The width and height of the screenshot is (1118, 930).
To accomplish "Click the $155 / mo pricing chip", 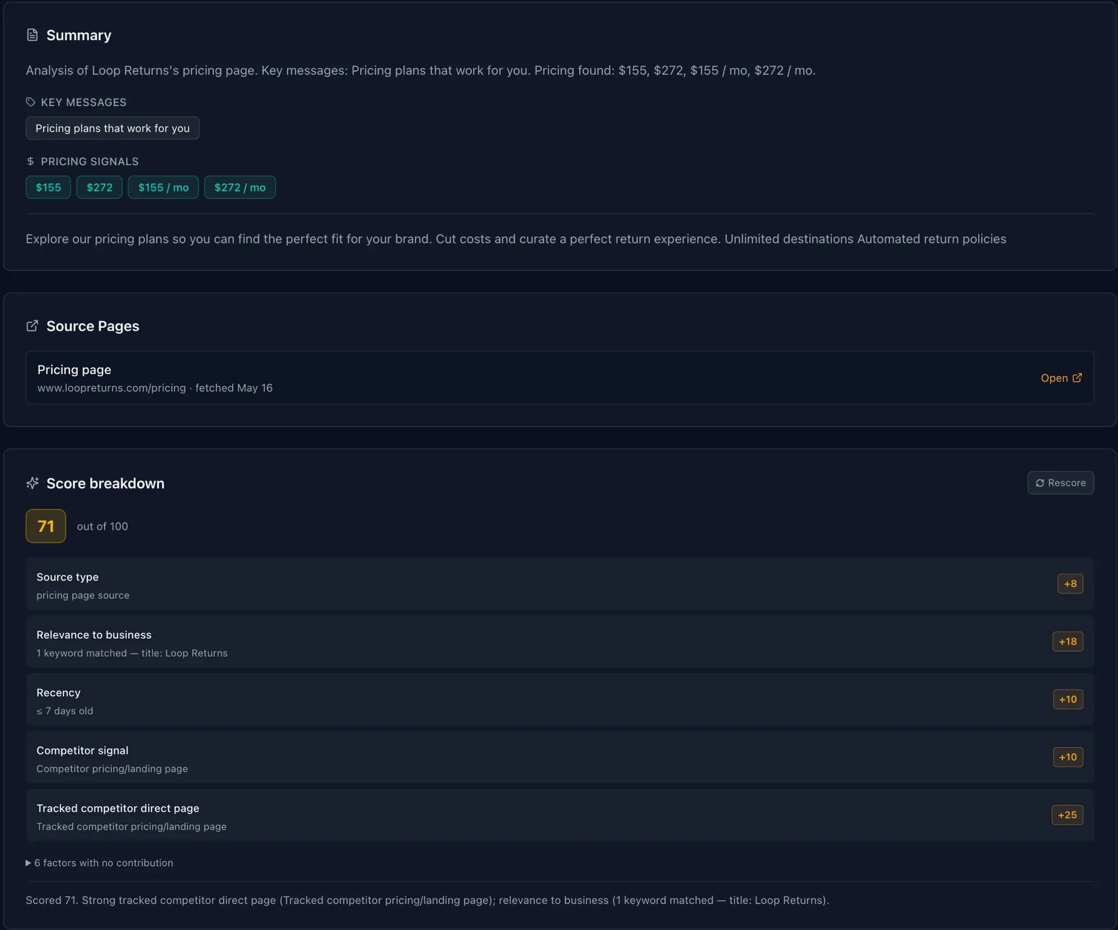I will [163, 187].
